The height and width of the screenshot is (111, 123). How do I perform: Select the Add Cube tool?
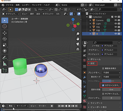4,70
